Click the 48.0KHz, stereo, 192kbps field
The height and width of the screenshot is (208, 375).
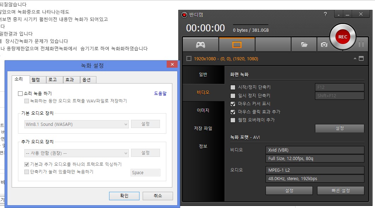pos(315,179)
